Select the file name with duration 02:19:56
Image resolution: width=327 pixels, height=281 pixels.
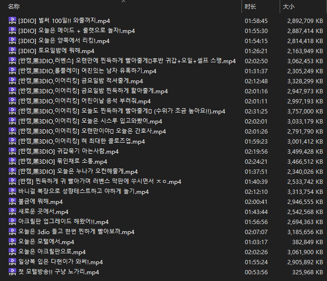click(x=68, y=151)
